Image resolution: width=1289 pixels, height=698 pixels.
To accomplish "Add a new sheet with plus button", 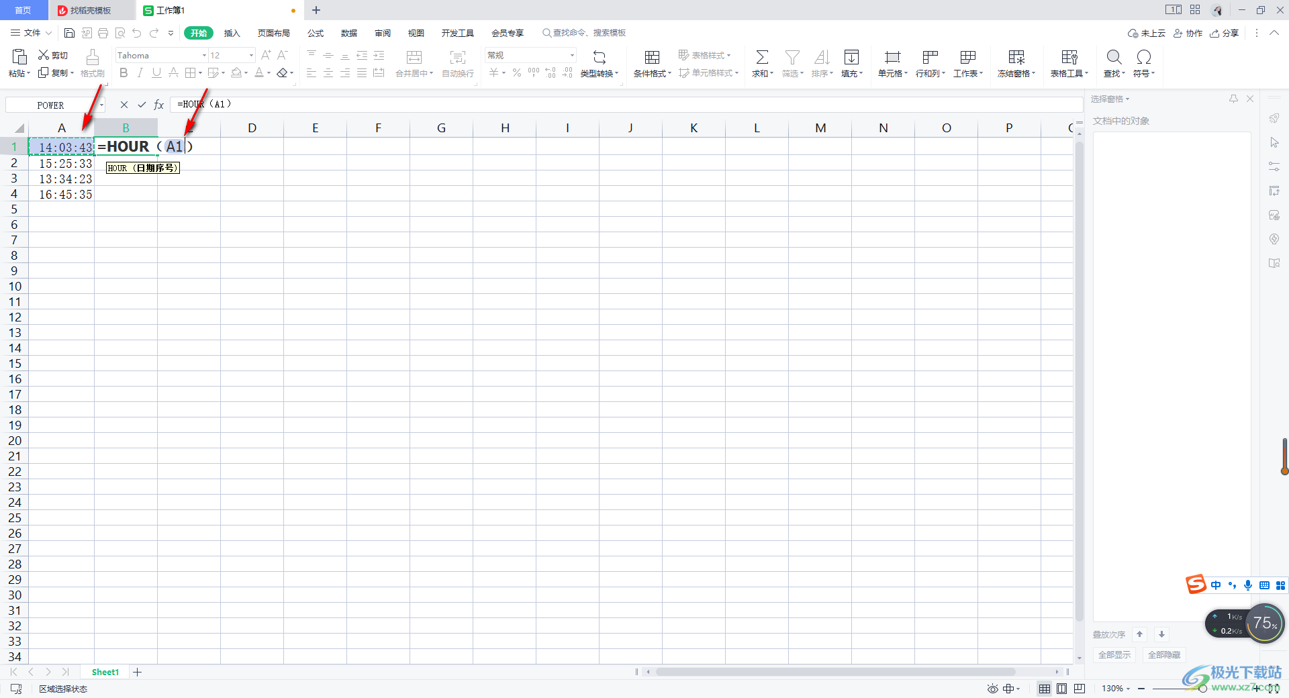I will tap(137, 672).
